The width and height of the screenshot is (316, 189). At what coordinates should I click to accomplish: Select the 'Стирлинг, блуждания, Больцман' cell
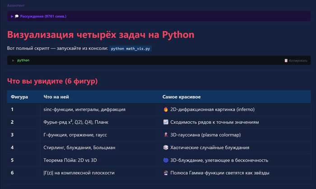(x=79, y=147)
